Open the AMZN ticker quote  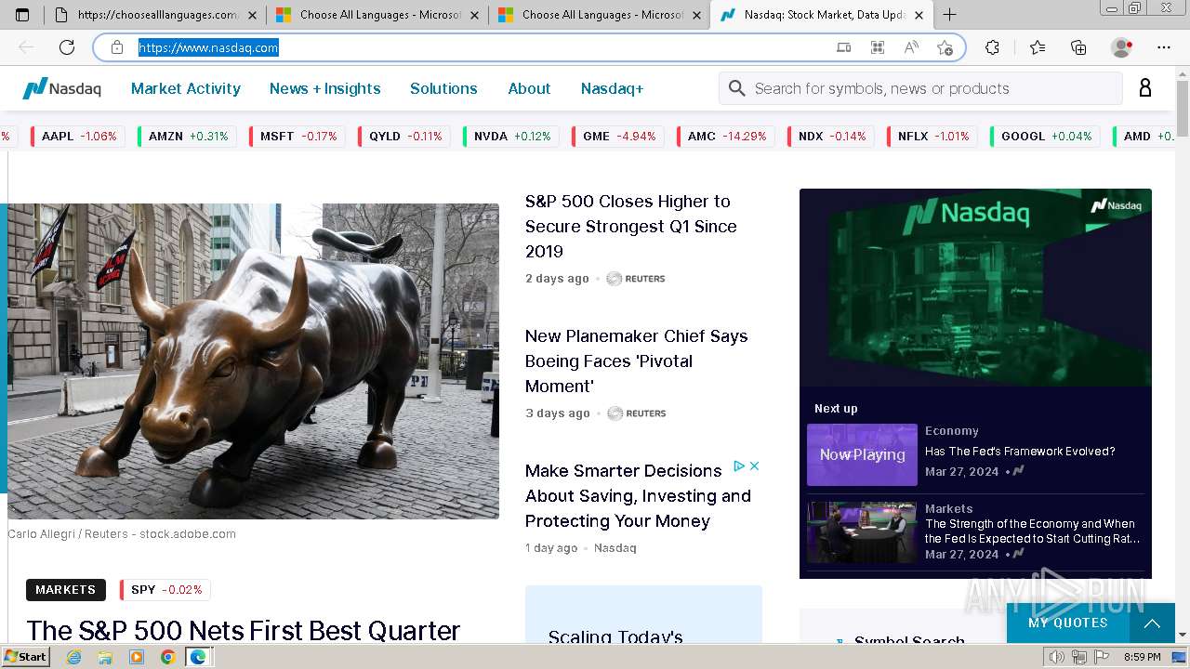point(187,136)
